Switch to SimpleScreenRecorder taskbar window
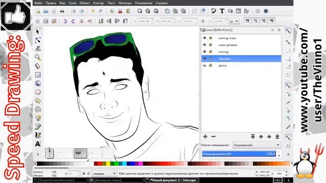326x183 pixels. pos(60,180)
